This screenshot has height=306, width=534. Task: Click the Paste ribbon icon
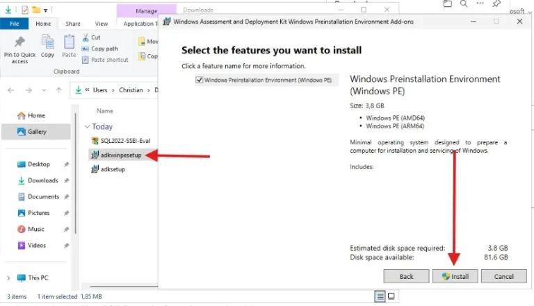tap(69, 42)
